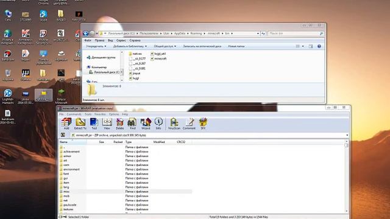Click the Explorer navigation pane scrollbar

pos(122,66)
